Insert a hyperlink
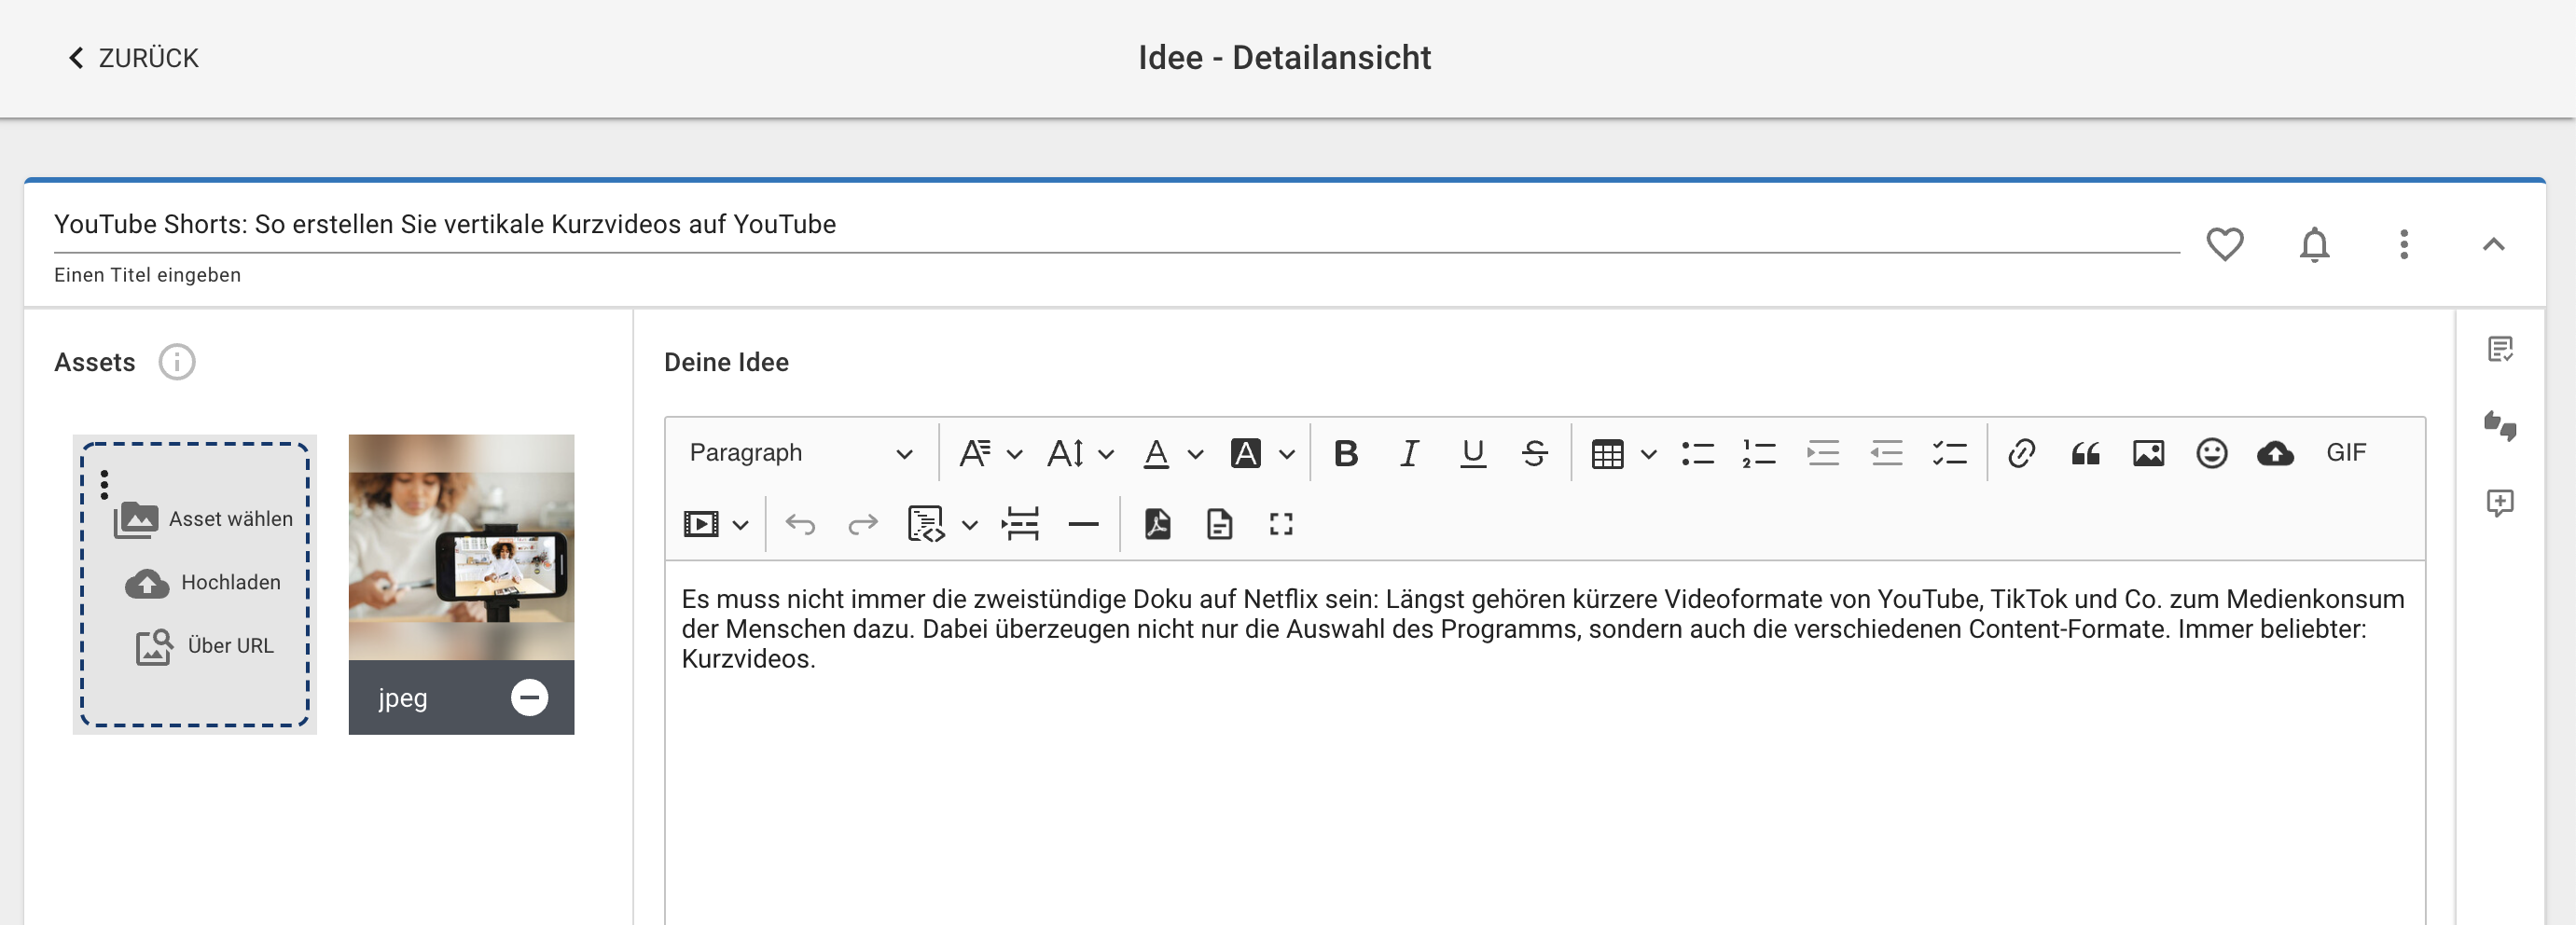 coord(2021,453)
